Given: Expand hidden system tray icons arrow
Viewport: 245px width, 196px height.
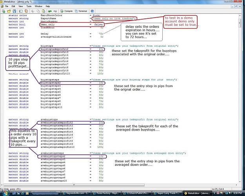Looking at the screenshot, I should [214, 193].
